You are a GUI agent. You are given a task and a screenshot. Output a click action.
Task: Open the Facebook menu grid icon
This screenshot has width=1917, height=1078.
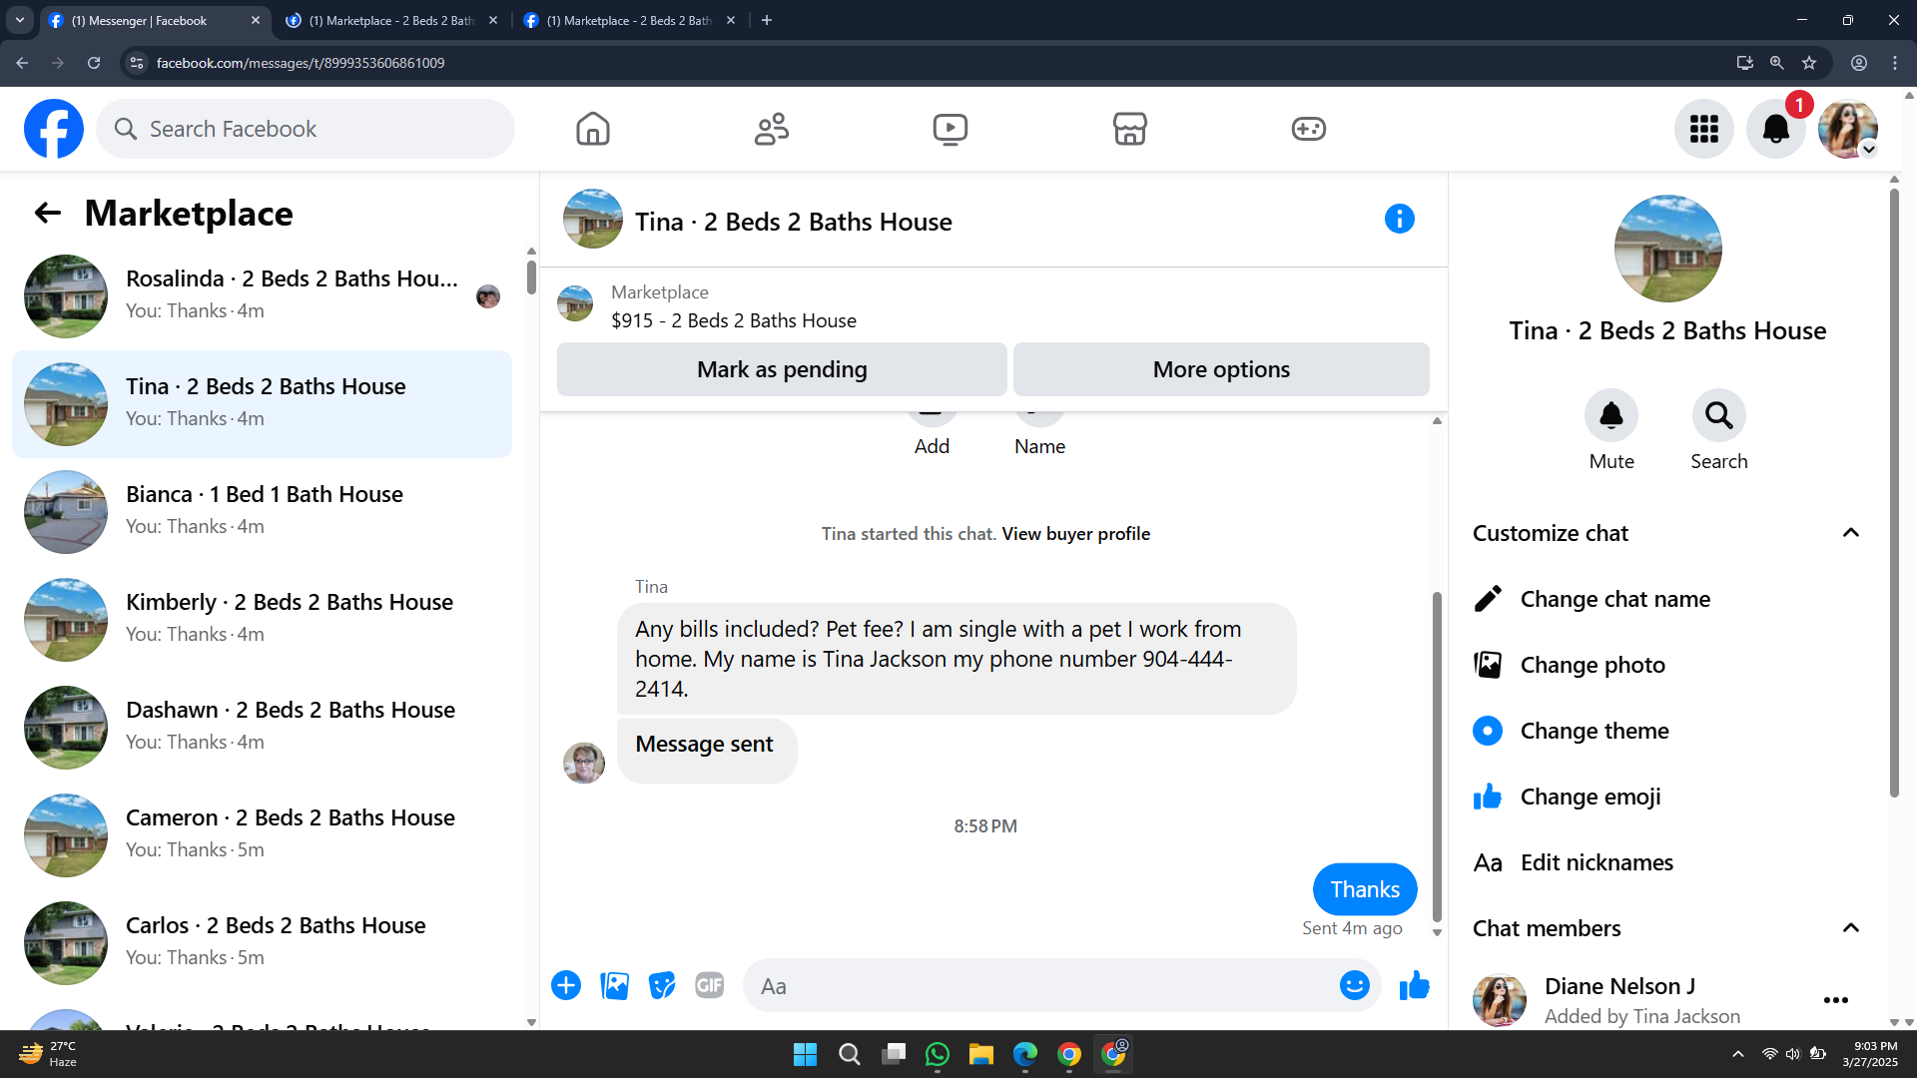coord(1704,129)
